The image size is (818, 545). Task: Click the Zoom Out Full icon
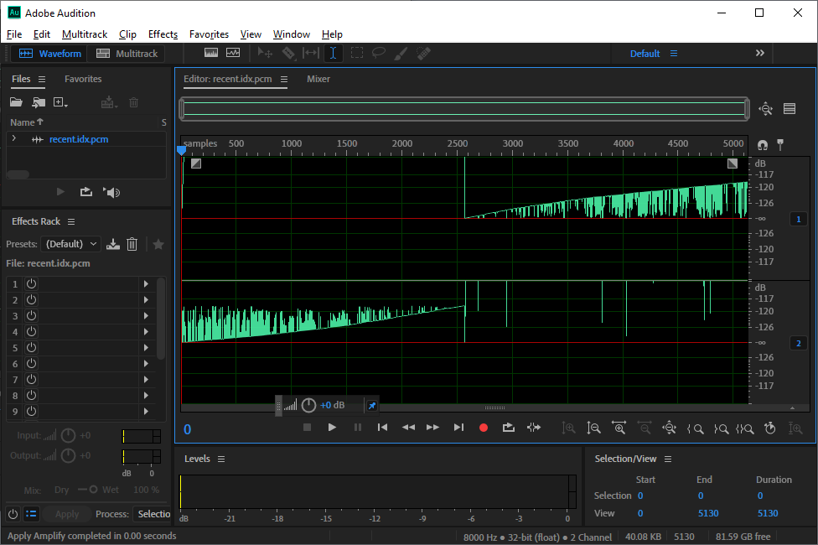(669, 428)
